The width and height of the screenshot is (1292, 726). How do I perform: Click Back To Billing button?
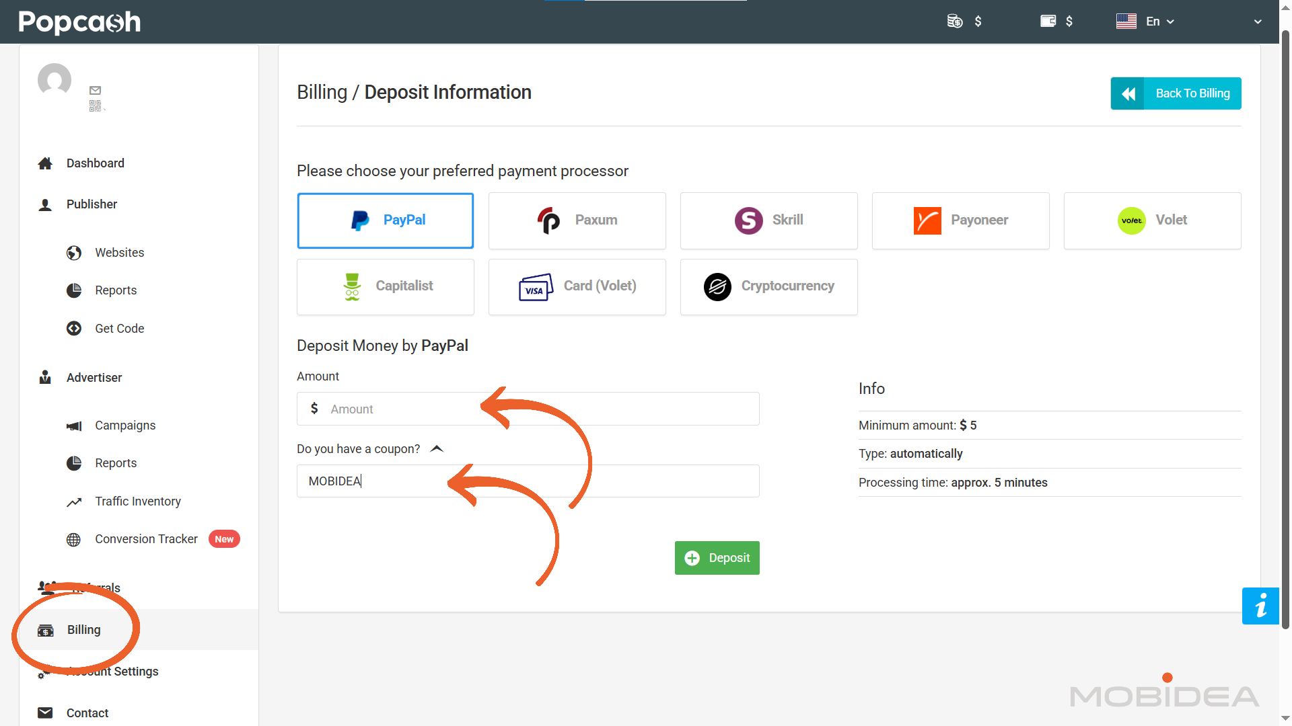(1176, 93)
